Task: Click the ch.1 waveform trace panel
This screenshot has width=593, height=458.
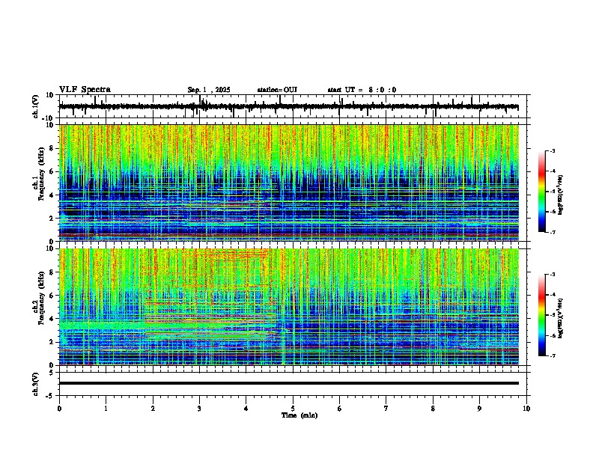Action: point(294,106)
